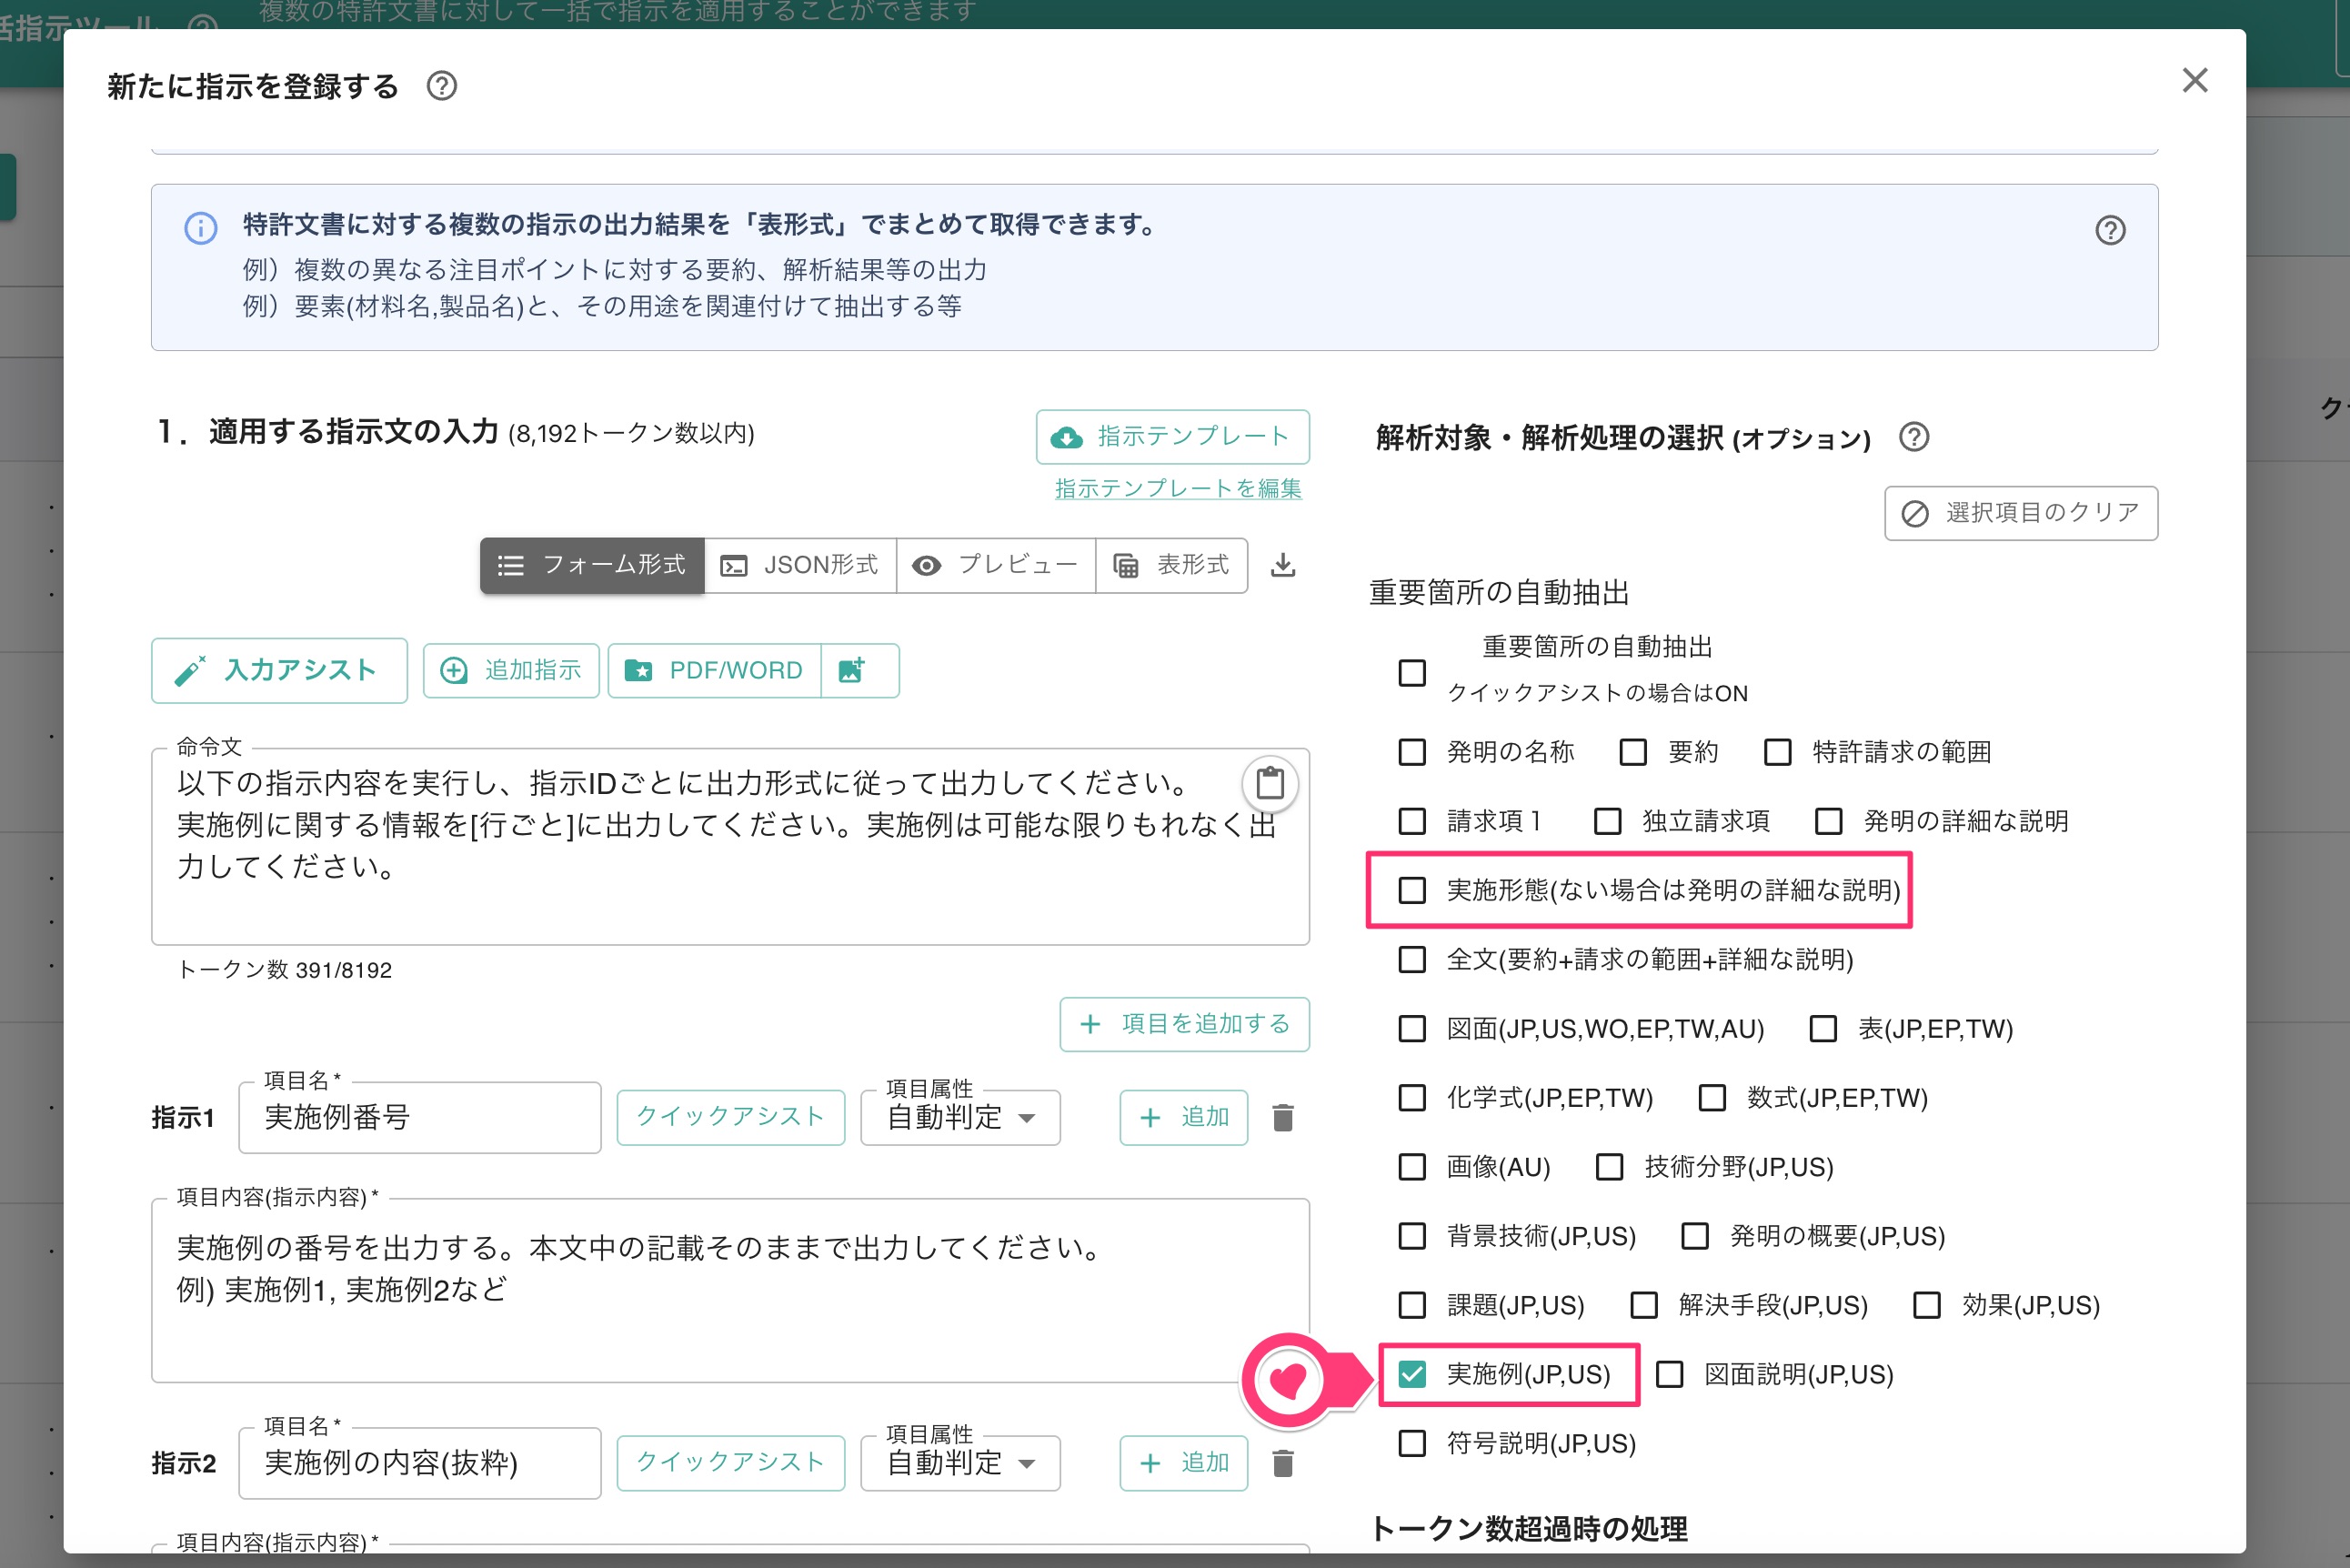Check 特許請求の範囲 checkbox
The height and width of the screenshot is (1568, 2350).
pyautogui.click(x=1777, y=752)
